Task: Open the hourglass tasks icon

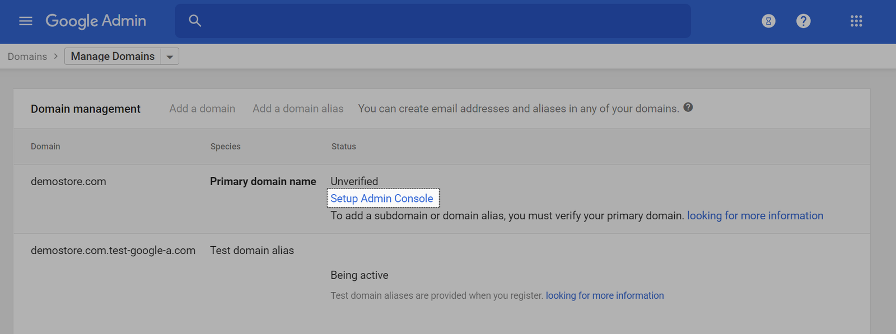Action: 768,21
